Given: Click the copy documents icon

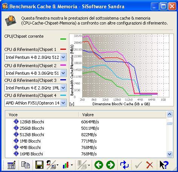Looking at the screenshot, I should [x=26, y=165].
